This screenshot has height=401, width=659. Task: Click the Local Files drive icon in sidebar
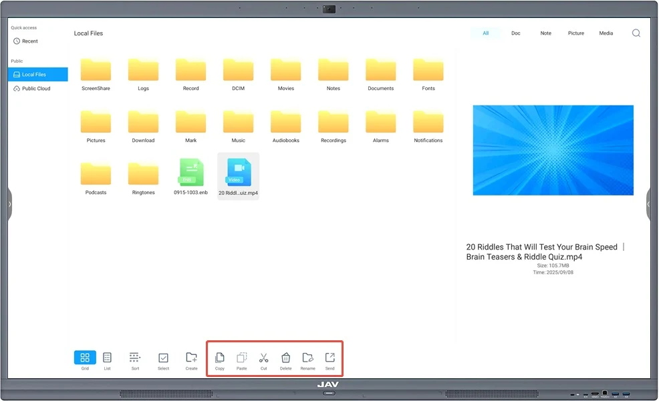click(16, 74)
